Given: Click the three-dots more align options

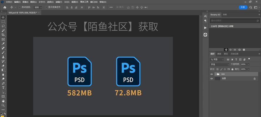Looking at the screenshot, I should (111, 7).
